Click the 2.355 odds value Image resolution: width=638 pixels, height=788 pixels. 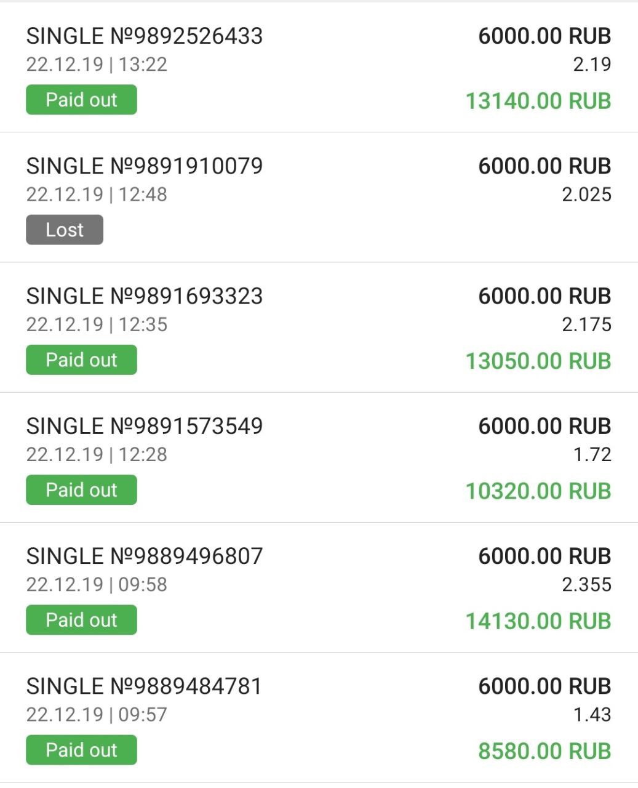click(x=586, y=584)
